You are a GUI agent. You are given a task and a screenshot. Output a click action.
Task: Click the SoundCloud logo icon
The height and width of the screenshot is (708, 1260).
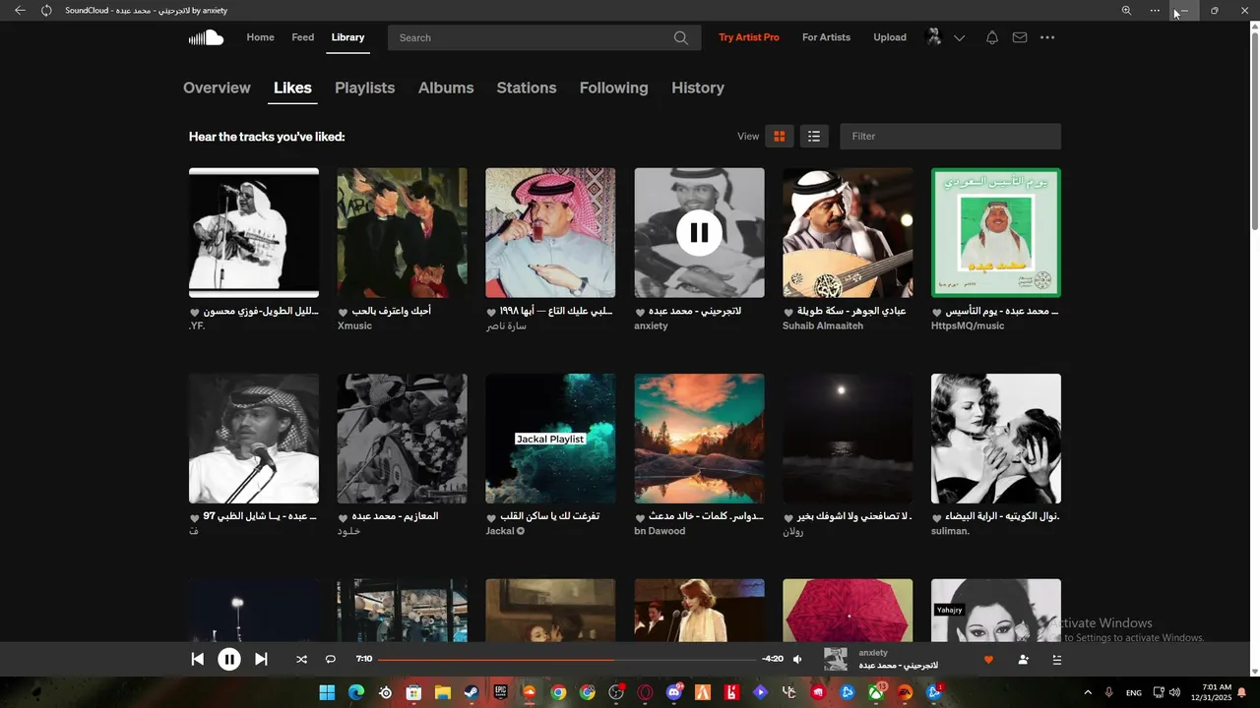click(207, 37)
